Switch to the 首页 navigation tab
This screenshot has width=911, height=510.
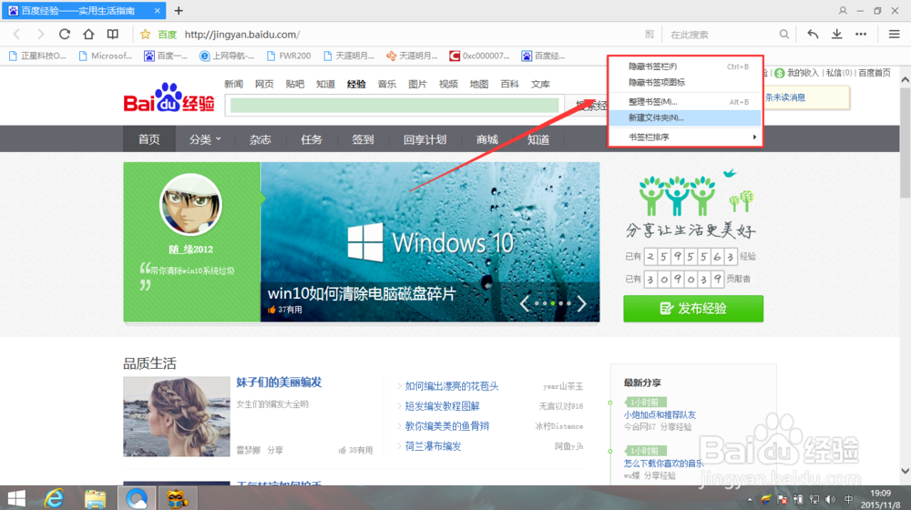[x=148, y=139]
